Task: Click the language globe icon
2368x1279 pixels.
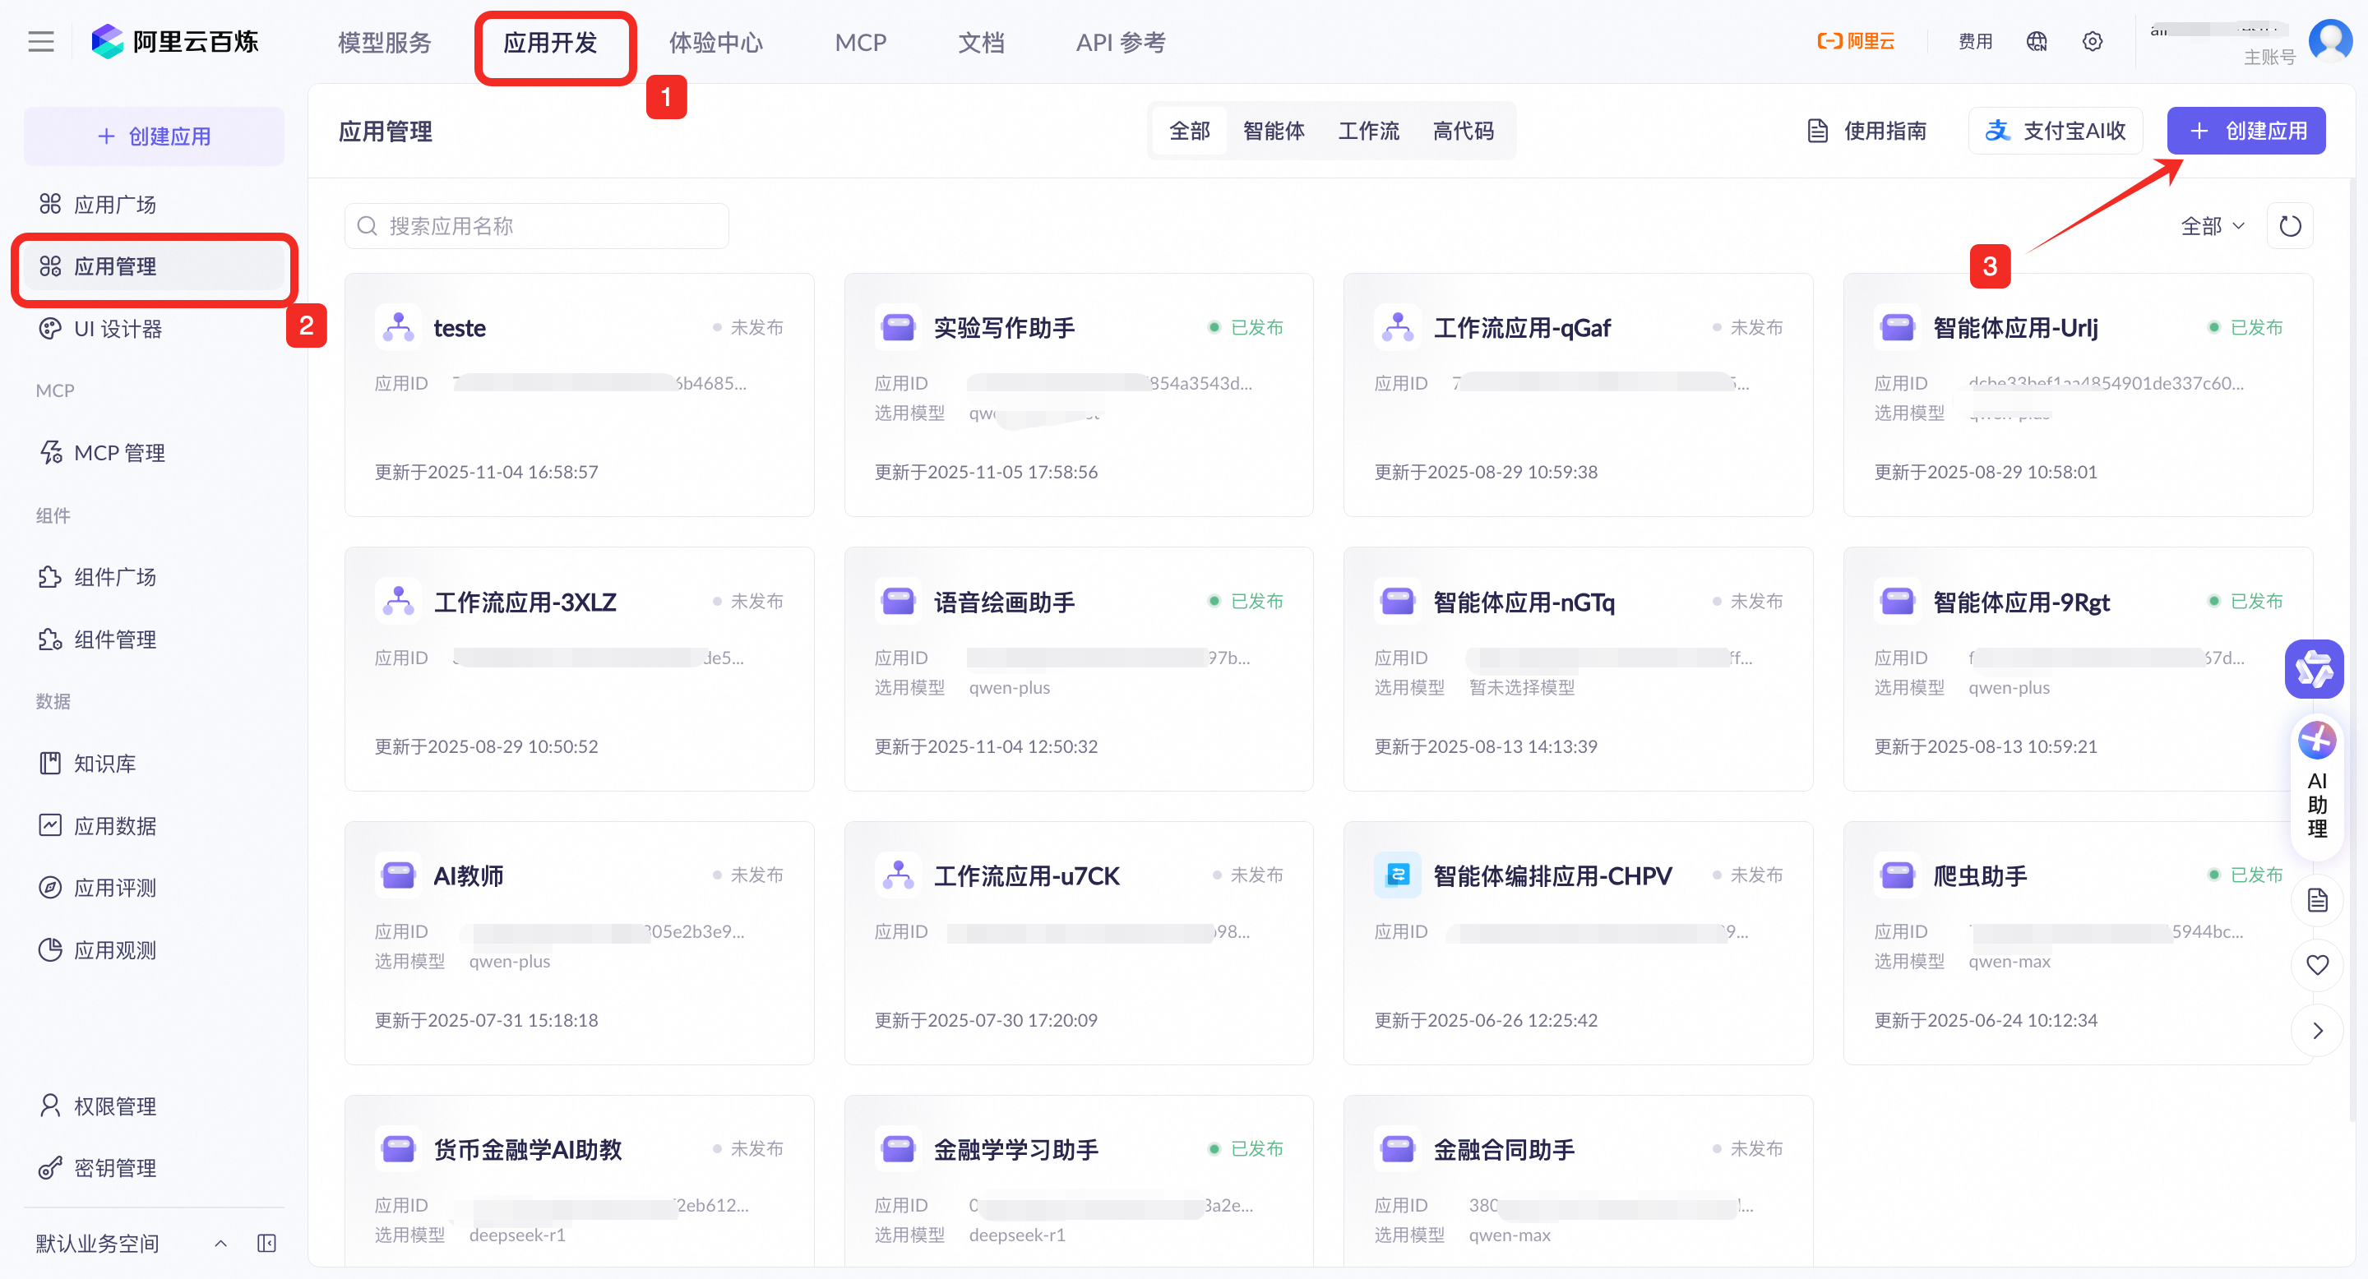Action: coord(2036,42)
